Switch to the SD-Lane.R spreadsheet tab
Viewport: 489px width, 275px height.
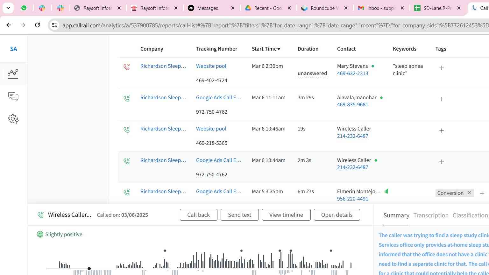(438, 8)
